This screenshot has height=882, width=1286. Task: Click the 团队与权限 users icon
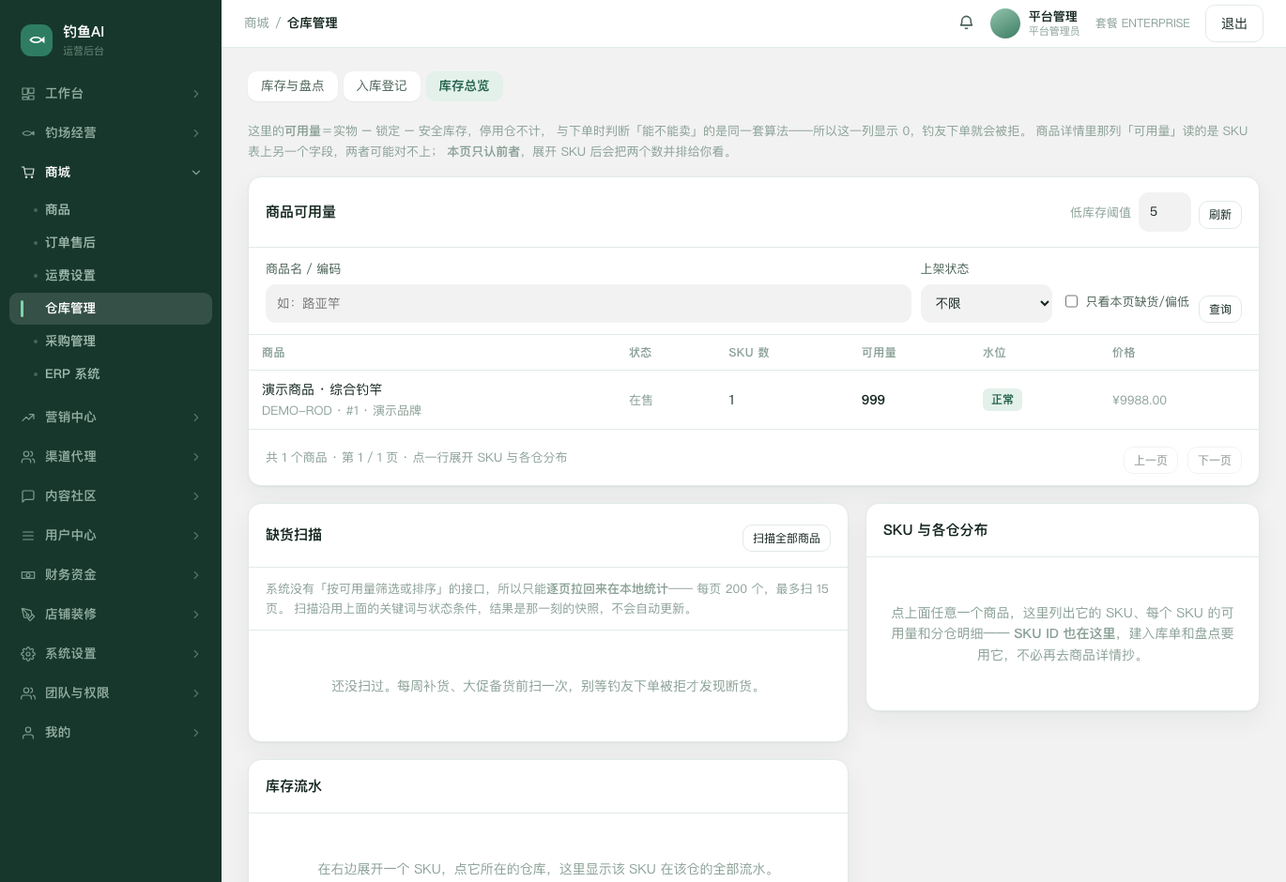click(x=28, y=693)
